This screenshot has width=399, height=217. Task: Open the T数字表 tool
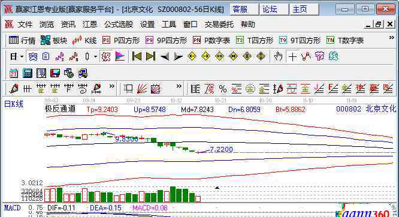coord(345,40)
